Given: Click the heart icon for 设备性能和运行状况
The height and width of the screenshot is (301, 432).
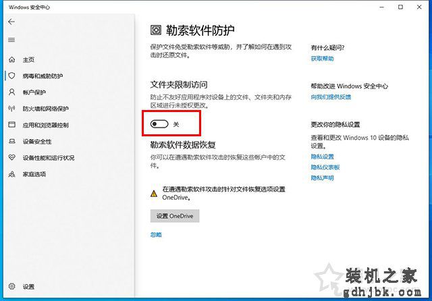Looking at the screenshot, I should point(12,157).
